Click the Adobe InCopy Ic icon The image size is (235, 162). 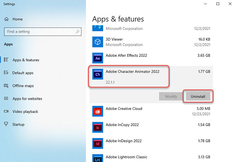pos(97,127)
